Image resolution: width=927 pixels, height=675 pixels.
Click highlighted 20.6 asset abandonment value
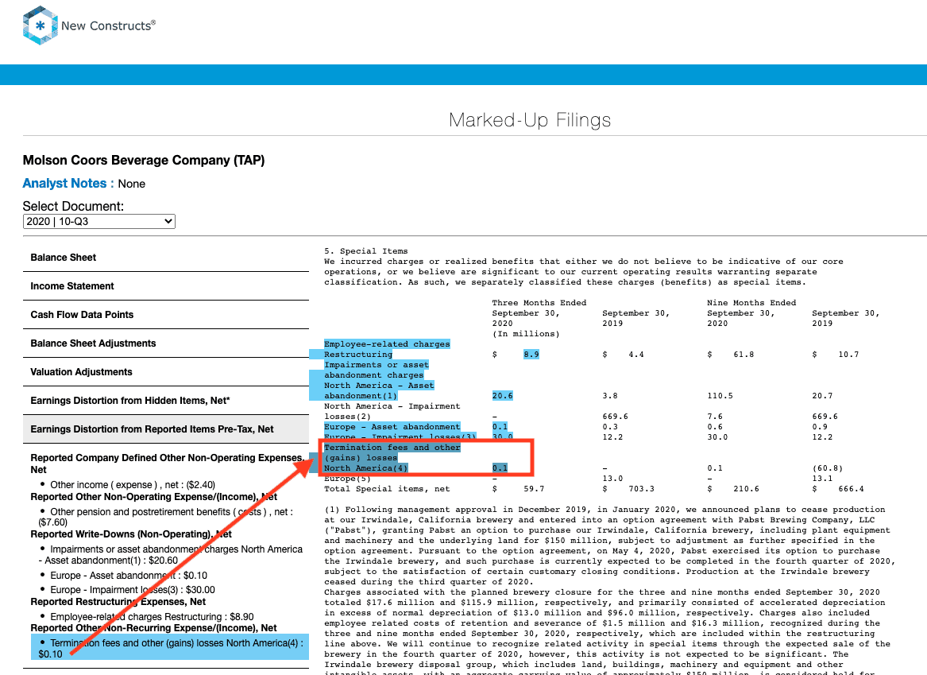(503, 396)
